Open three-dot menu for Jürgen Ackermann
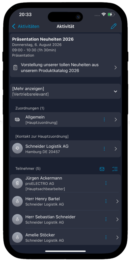The height and width of the screenshot is (261, 130). 106,183
